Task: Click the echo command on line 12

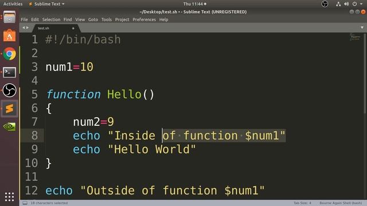Action: [59, 191]
